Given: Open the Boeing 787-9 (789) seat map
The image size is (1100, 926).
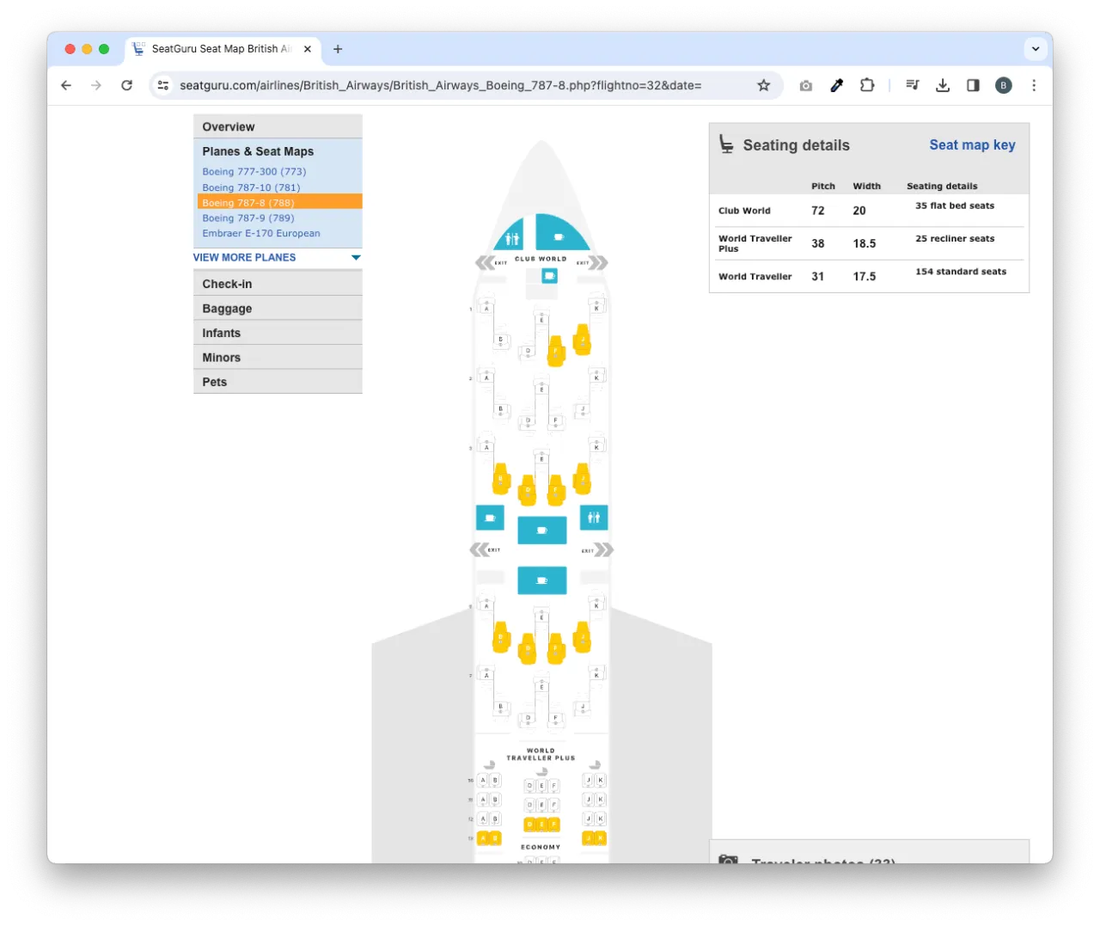Looking at the screenshot, I should click(x=248, y=218).
